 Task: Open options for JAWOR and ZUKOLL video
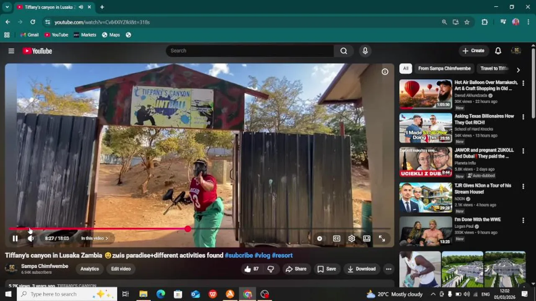(x=523, y=151)
